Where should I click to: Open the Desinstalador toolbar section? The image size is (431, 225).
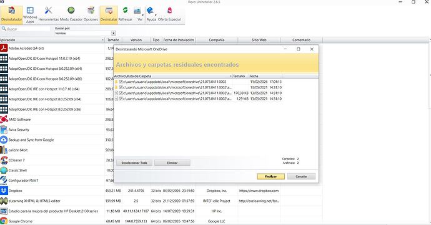[11, 15]
